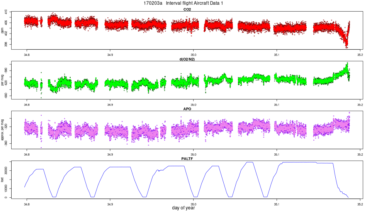This screenshot has width=367, height=212.
Task: Click the 'per meg' label of d(O2/N2) panel
Action: pos(2,80)
